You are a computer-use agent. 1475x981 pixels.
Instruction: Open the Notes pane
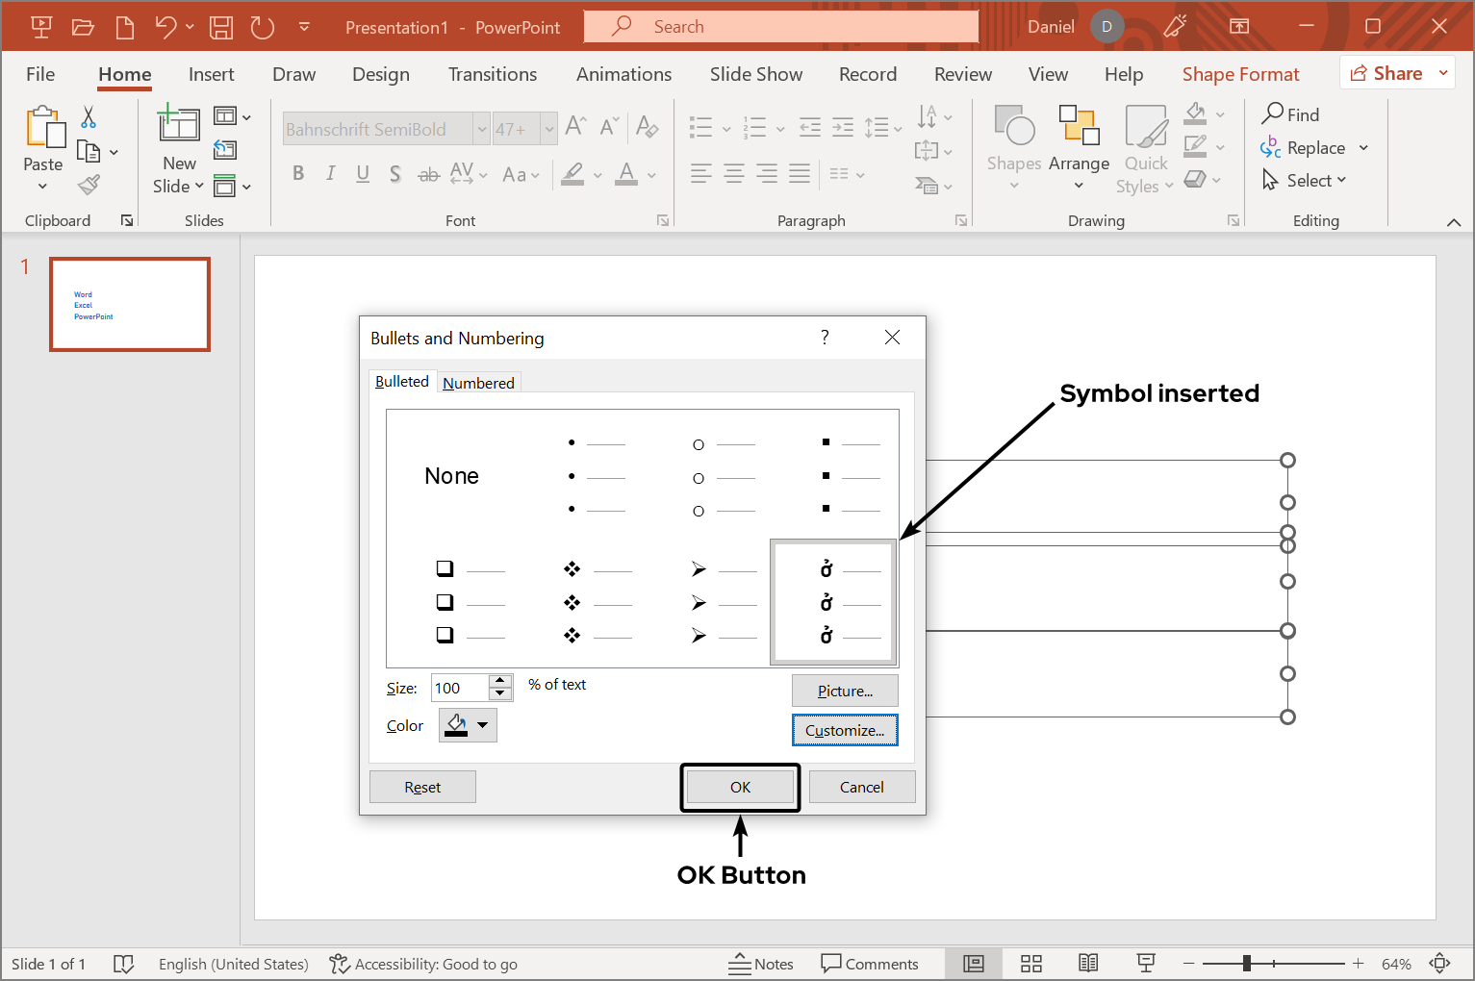coord(761,964)
